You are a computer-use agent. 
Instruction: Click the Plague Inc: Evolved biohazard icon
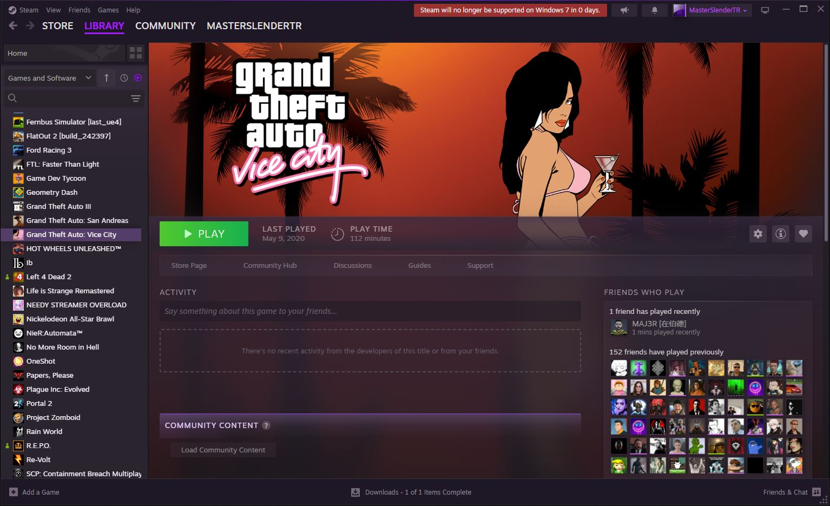point(18,389)
